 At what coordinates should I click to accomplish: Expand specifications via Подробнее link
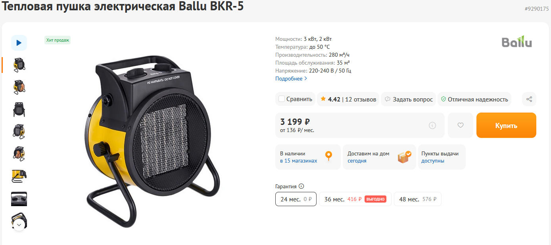click(291, 78)
